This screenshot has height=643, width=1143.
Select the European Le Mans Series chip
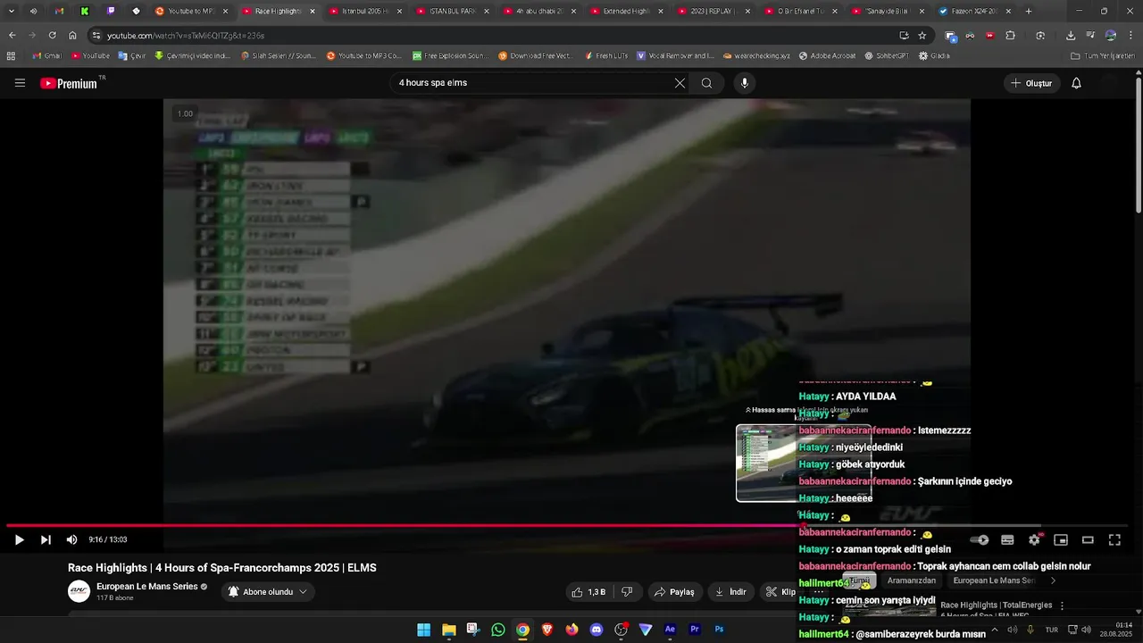pos(993,580)
